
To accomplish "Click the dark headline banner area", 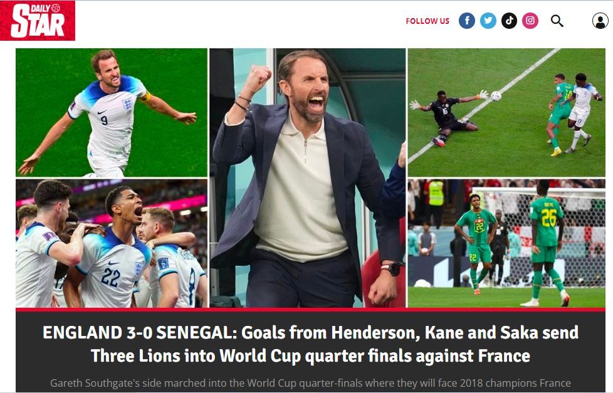I will 310,351.
